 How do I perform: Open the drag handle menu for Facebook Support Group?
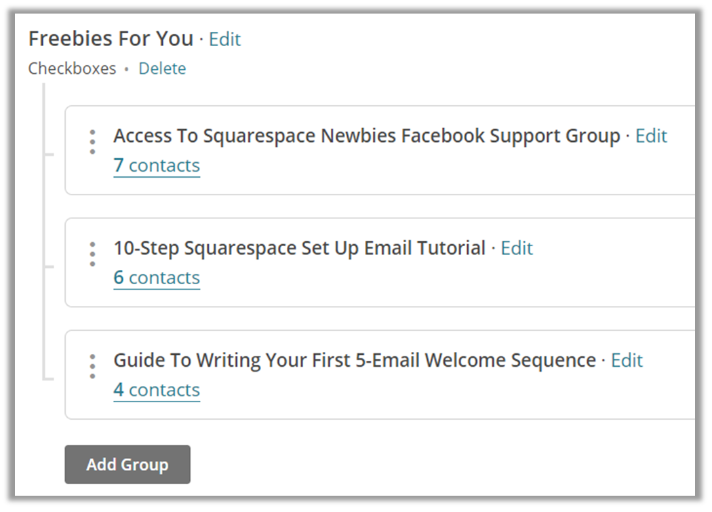(x=93, y=142)
